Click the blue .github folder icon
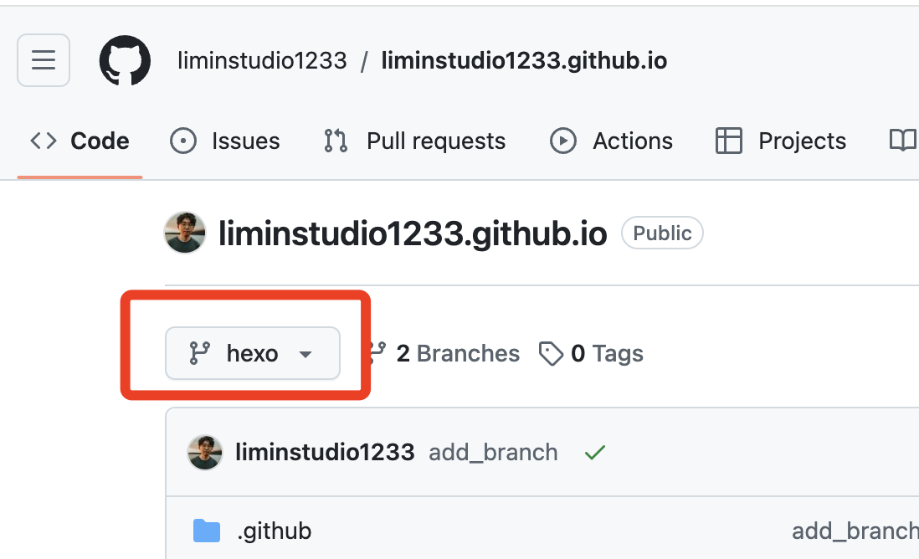The height and width of the screenshot is (559, 919). (x=206, y=531)
